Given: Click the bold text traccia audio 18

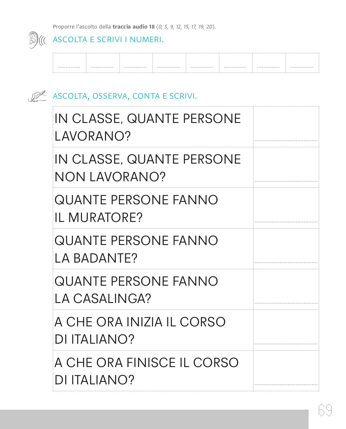Looking at the screenshot, I should click(x=134, y=27).
